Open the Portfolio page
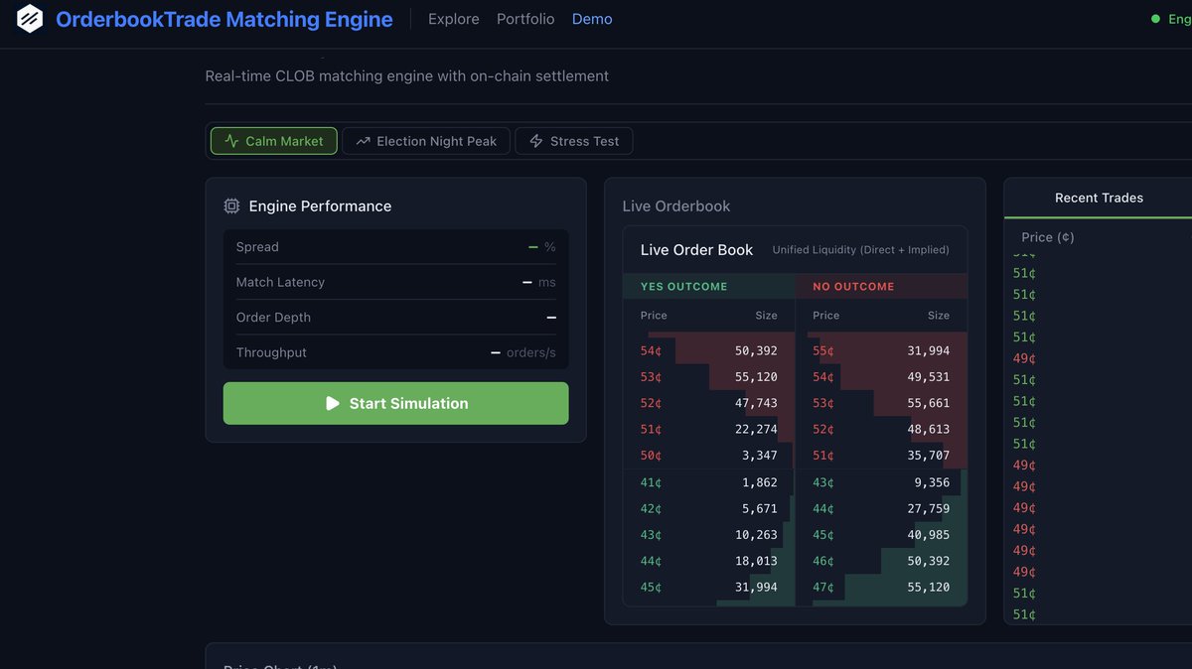Screen dimensions: 1192x669 click(524, 18)
